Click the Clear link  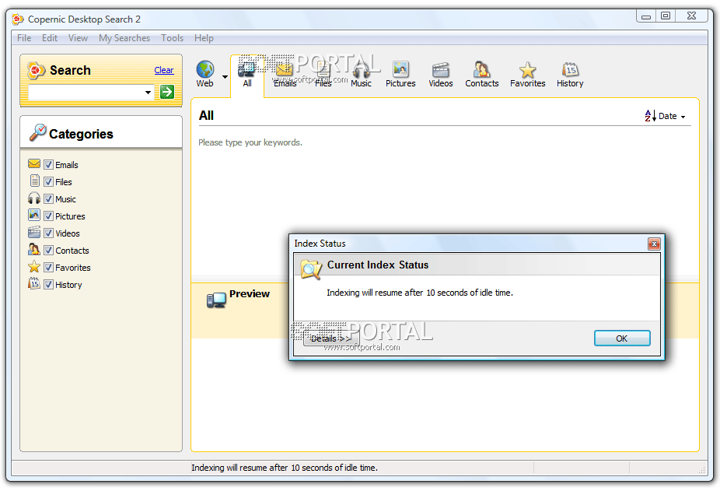(164, 70)
